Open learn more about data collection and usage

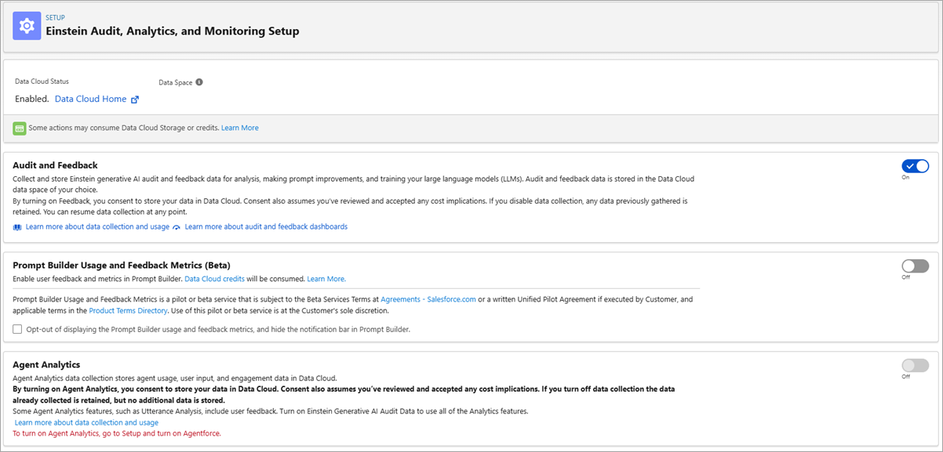(96, 226)
